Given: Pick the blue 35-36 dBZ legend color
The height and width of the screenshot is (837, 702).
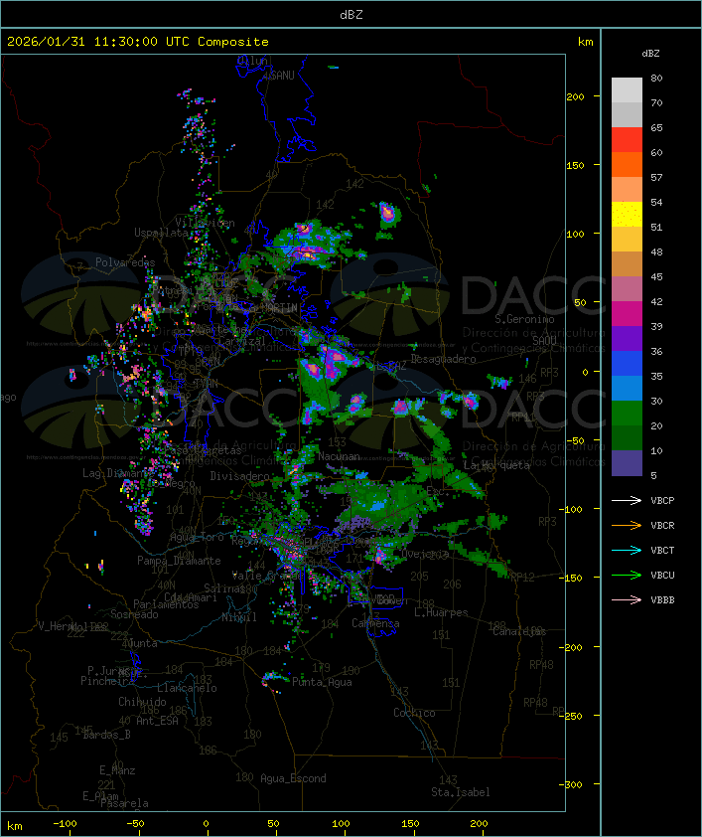Looking at the screenshot, I should click(627, 364).
